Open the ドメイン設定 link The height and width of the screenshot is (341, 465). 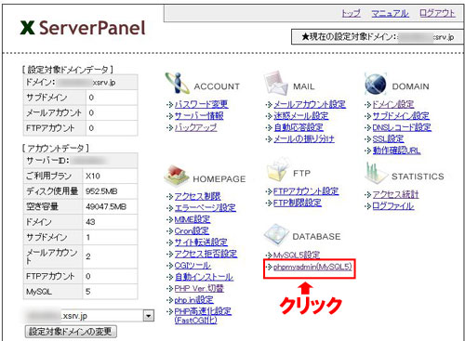393,104
